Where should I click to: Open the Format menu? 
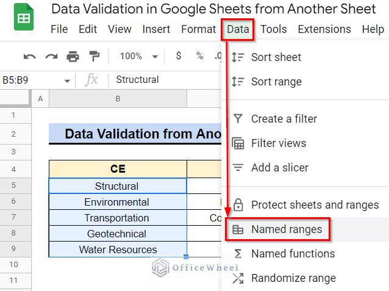click(x=199, y=29)
